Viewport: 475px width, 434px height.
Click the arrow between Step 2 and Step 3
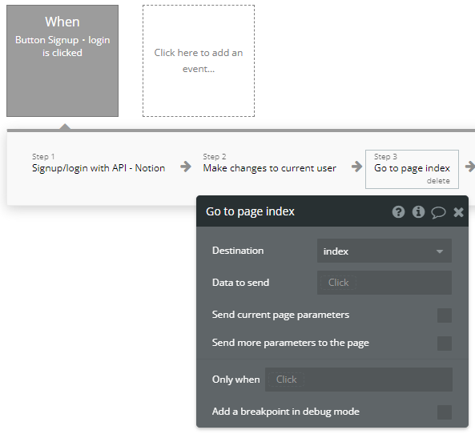pos(357,167)
